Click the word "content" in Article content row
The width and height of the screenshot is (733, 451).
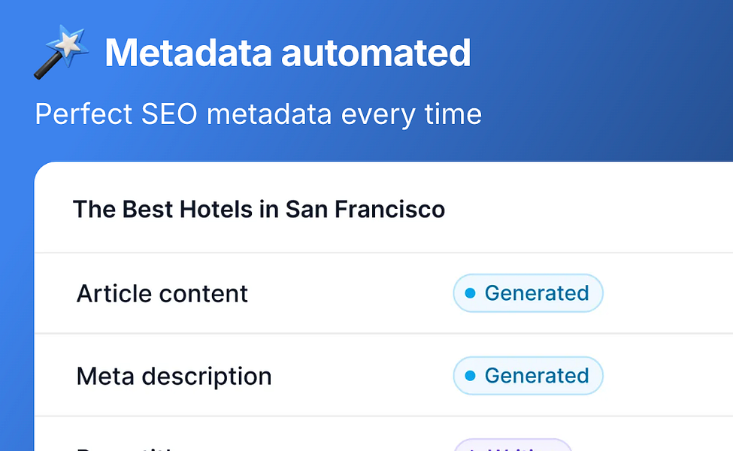[x=207, y=293]
